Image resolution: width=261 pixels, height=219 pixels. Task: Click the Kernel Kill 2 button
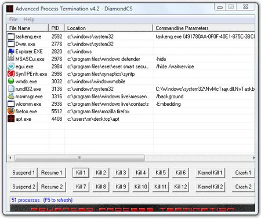click(x=211, y=187)
